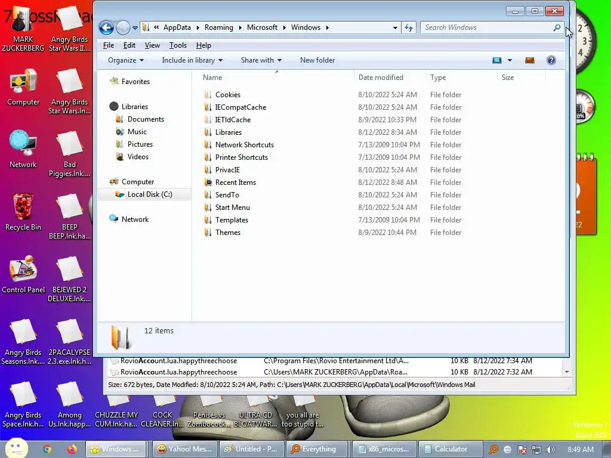Open the File menu
Viewport: 611px width, 458px height.
click(x=109, y=45)
